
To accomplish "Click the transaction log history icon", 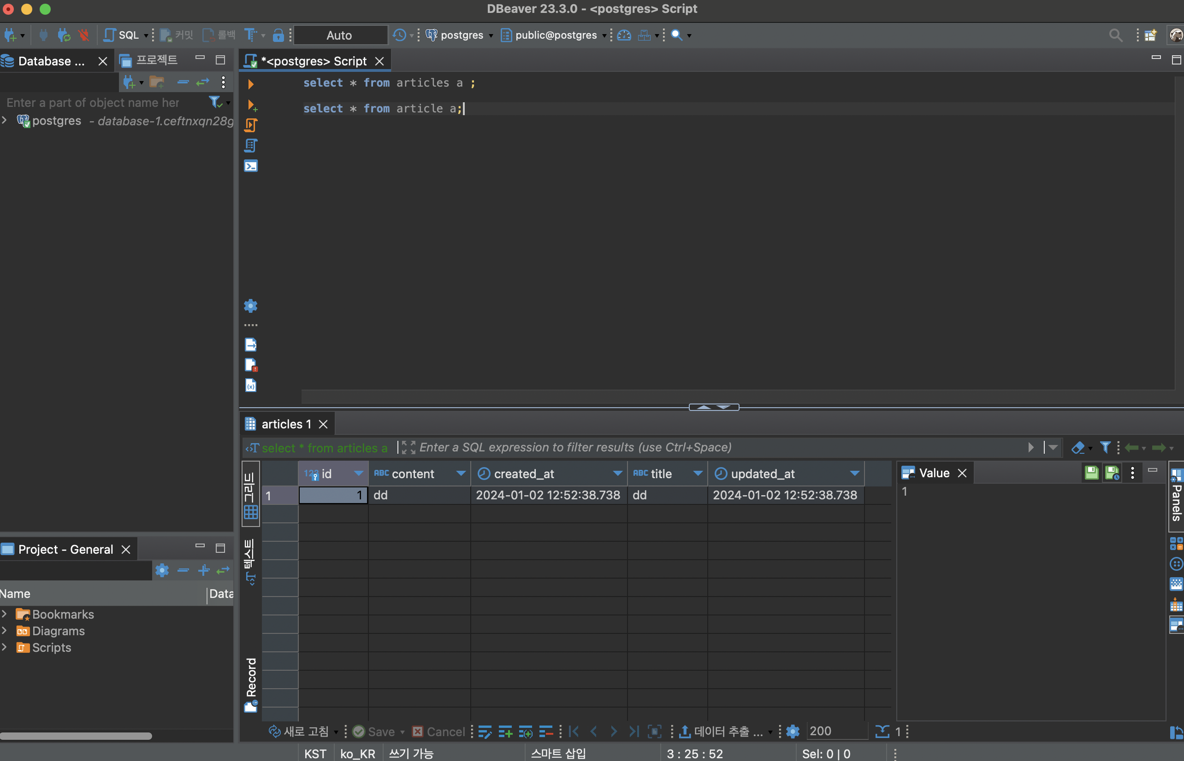I will pos(399,35).
